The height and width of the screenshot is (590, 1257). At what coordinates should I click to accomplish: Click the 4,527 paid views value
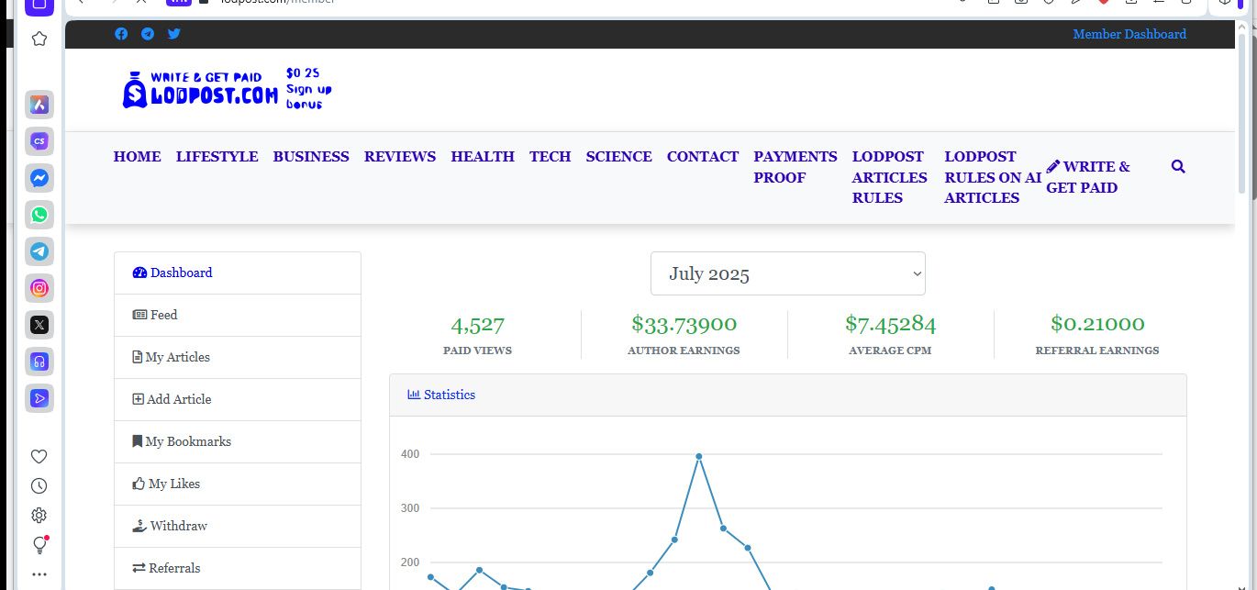(477, 325)
